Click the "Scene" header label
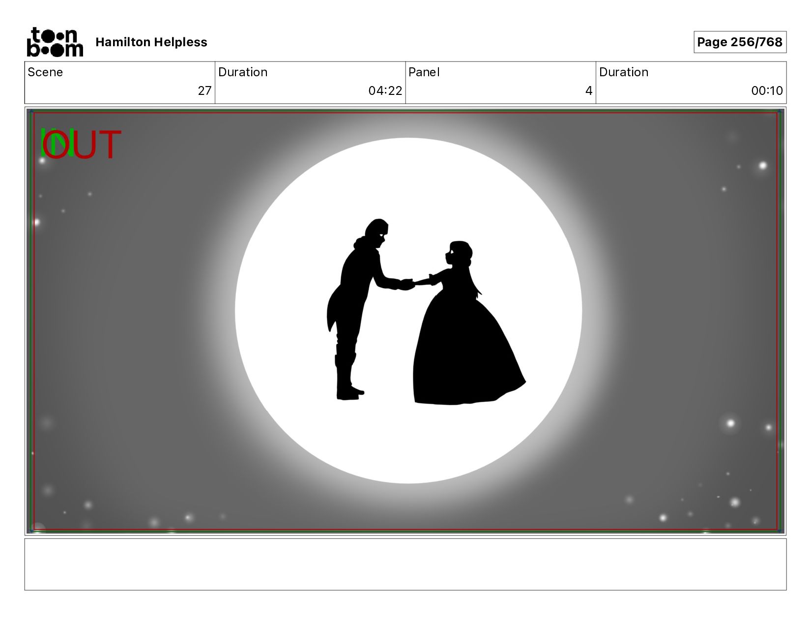 [x=45, y=72]
